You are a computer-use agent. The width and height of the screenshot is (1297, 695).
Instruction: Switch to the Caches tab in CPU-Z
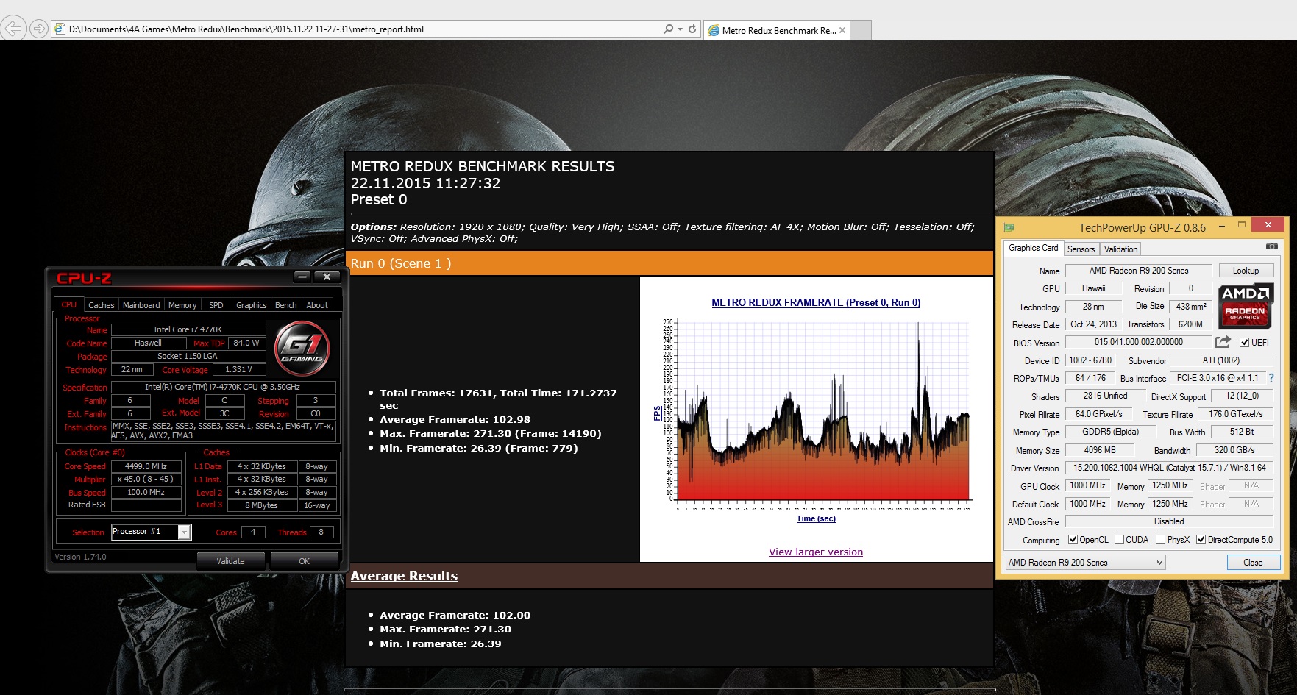(101, 305)
